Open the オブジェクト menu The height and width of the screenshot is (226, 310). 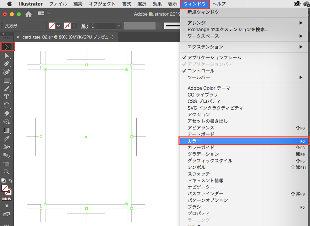(102, 4)
